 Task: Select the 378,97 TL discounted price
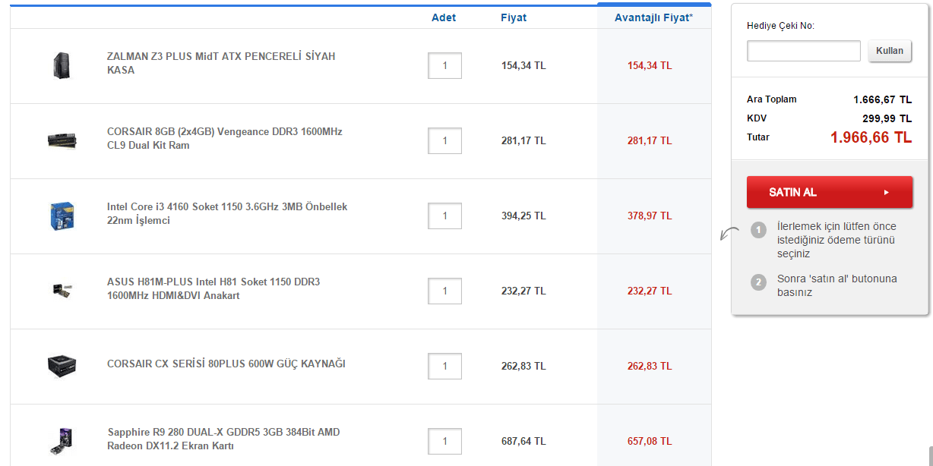click(650, 216)
